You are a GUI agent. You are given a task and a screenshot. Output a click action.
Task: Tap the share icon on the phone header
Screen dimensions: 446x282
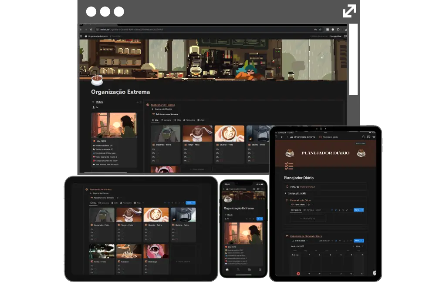coord(254,189)
